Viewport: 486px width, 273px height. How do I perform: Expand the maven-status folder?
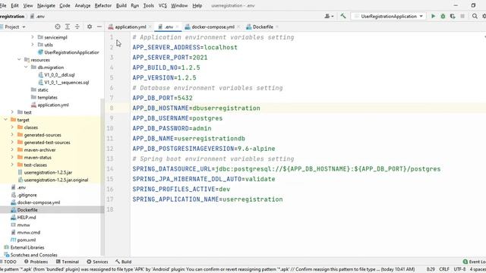click(x=12, y=157)
